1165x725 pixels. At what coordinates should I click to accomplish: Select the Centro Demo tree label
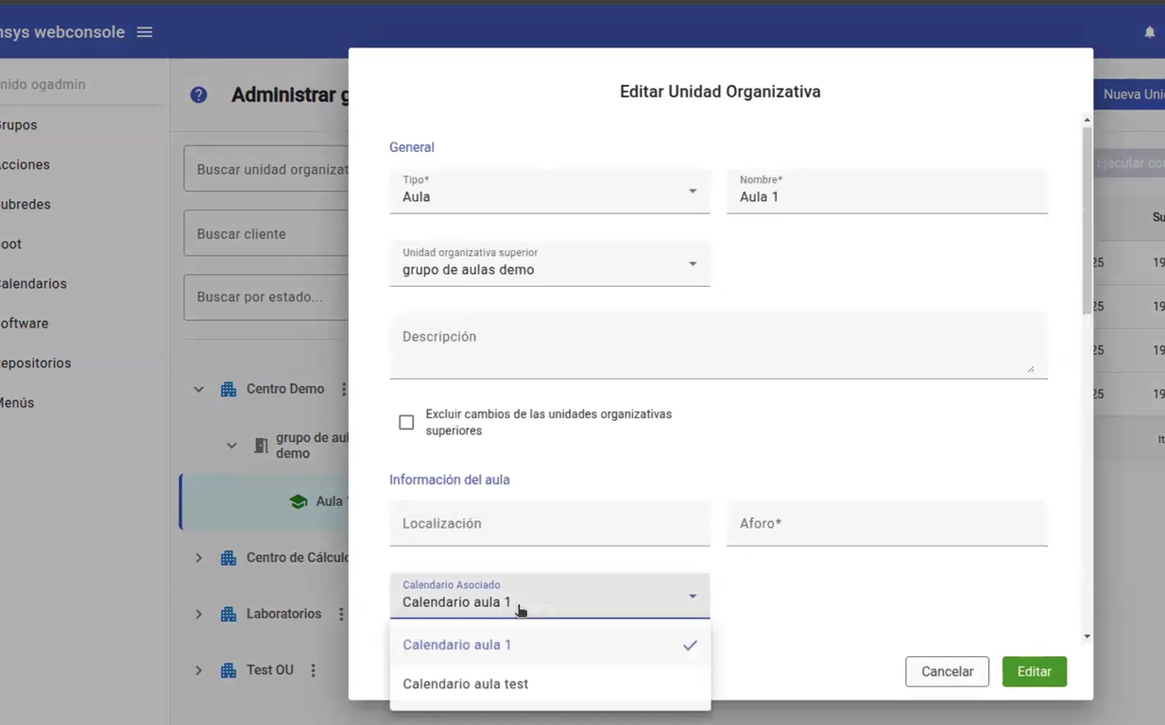[x=285, y=389]
